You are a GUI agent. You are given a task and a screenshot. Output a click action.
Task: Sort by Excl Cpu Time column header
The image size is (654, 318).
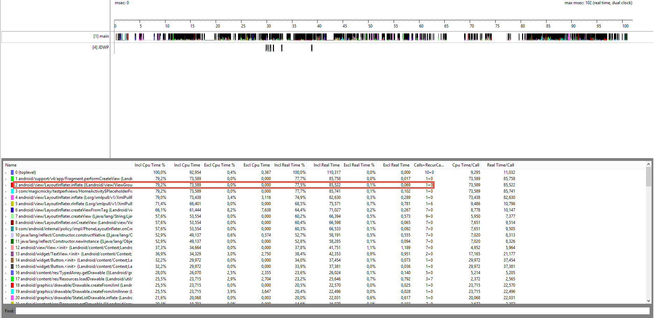pos(257,165)
